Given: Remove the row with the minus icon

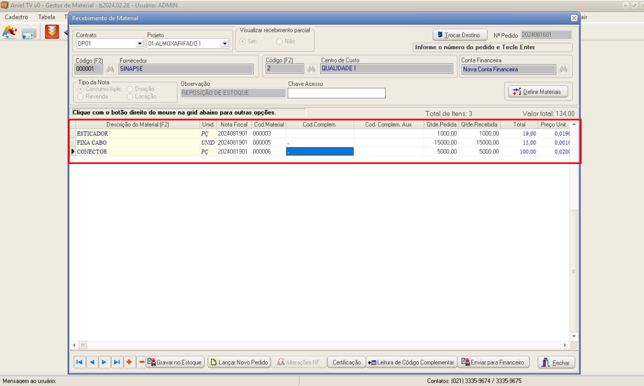Looking at the screenshot, I should pyautogui.click(x=141, y=362).
